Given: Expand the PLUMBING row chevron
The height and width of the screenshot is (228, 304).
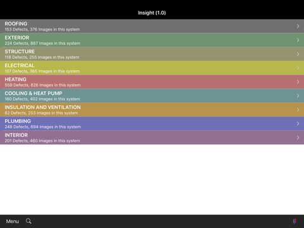Looking at the screenshot, I should tap(298, 123).
